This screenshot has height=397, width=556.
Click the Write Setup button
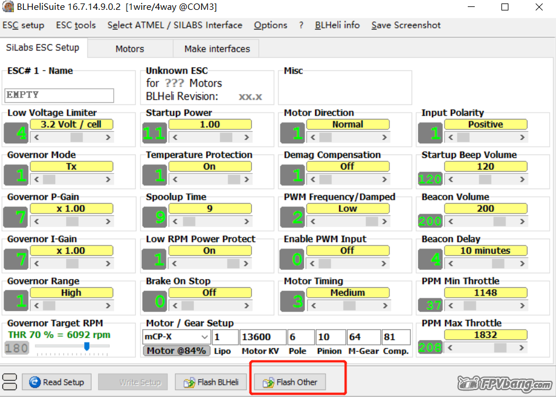[x=133, y=382]
